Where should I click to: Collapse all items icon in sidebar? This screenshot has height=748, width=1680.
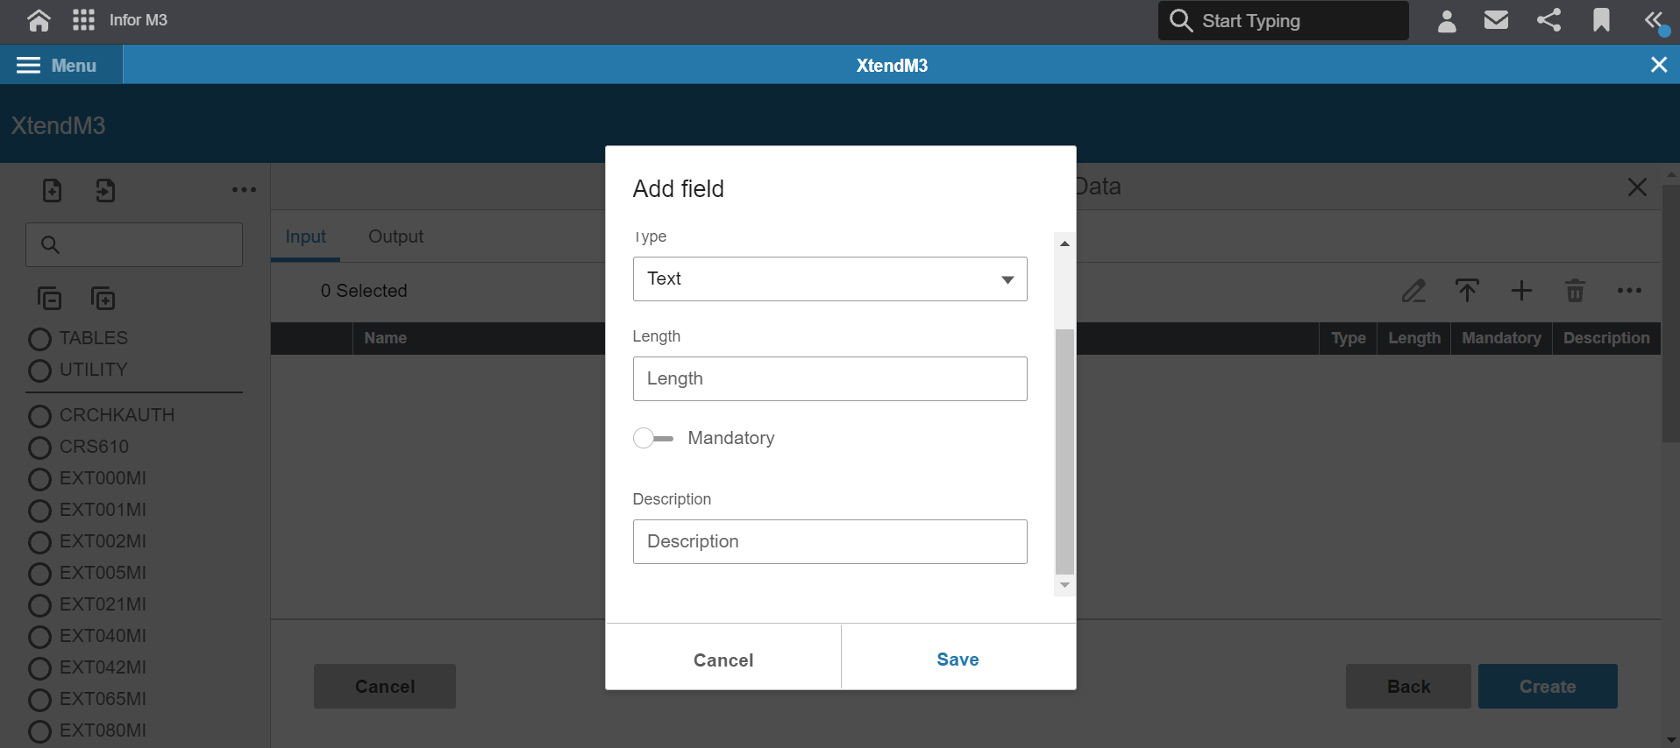50,299
